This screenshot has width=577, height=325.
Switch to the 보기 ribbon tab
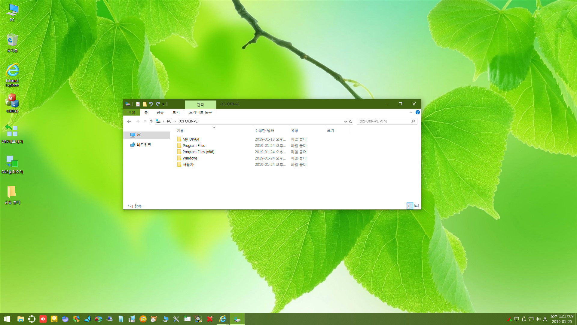[176, 112]
